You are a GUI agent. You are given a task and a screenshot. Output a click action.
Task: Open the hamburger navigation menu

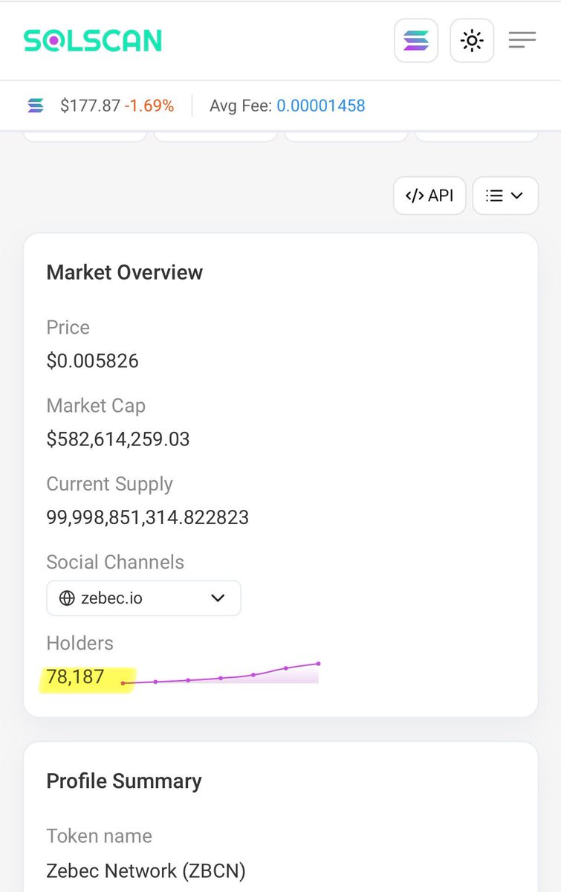(x=522, y=40)
